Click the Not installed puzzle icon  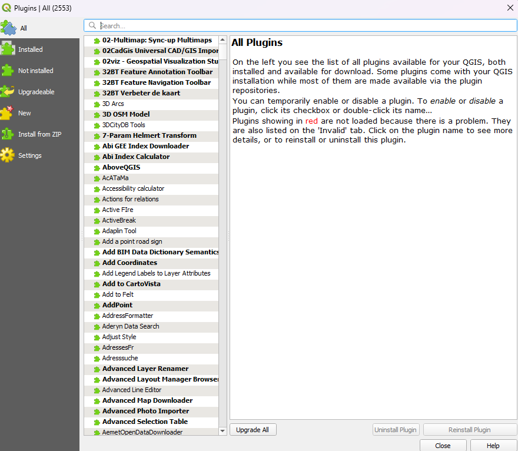pyautogui.click(x=7, y=71)
